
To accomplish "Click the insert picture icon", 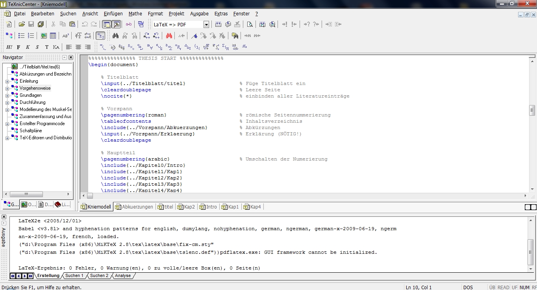I will tap(44, 36).
